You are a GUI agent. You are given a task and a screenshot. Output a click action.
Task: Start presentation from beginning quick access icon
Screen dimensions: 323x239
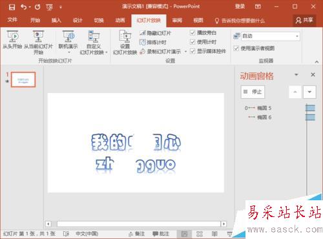coord(49,7)
